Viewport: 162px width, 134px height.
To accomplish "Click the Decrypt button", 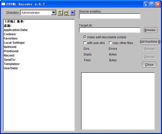I will [149, 57].
